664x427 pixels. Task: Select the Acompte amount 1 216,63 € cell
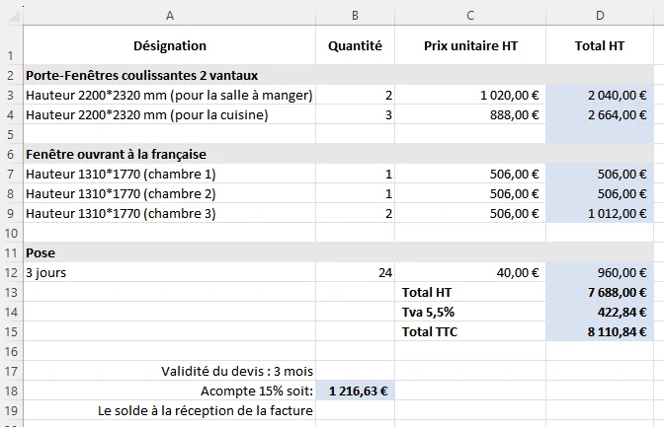pos(355,391)
